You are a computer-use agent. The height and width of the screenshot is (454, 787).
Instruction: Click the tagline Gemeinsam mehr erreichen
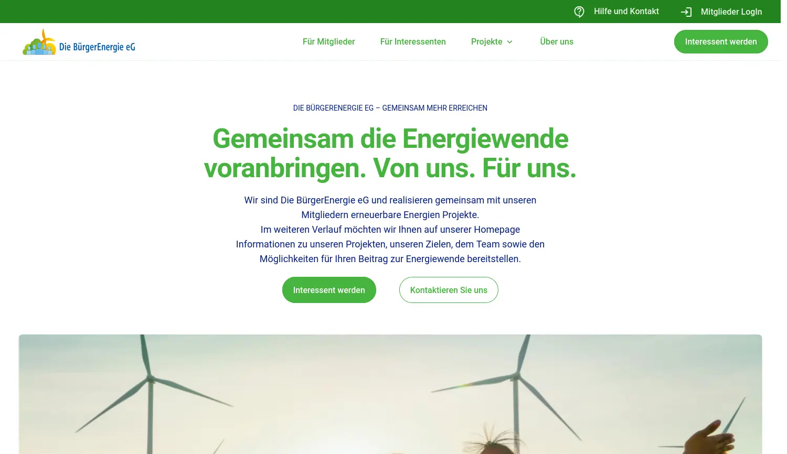point(434,108)
